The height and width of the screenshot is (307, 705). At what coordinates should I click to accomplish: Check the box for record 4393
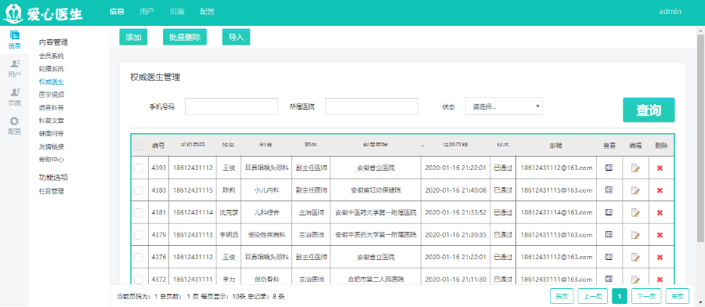tap(139, 168)
